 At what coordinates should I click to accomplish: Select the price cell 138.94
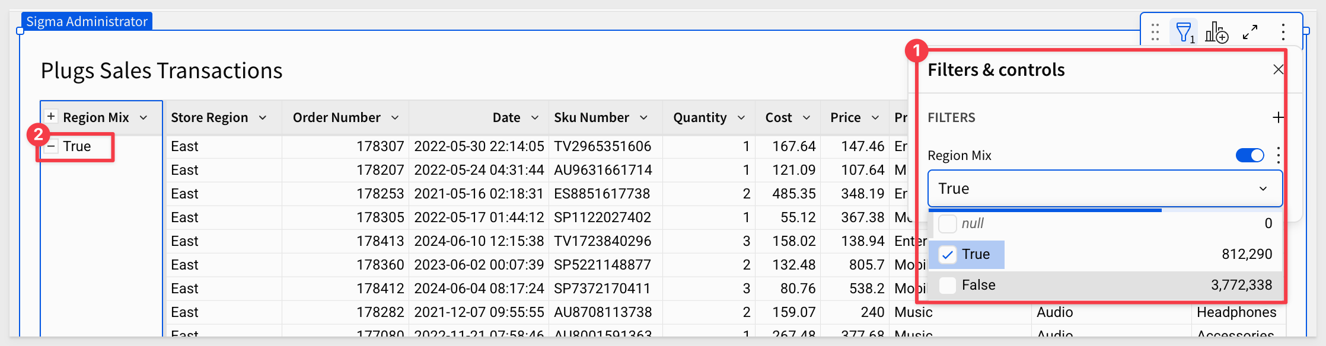pyautogui.click(x=862, y=241)
